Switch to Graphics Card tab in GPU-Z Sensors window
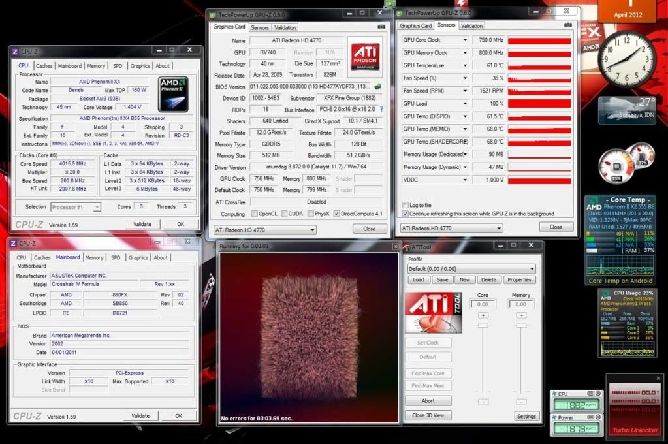 [x=416, y=26]
